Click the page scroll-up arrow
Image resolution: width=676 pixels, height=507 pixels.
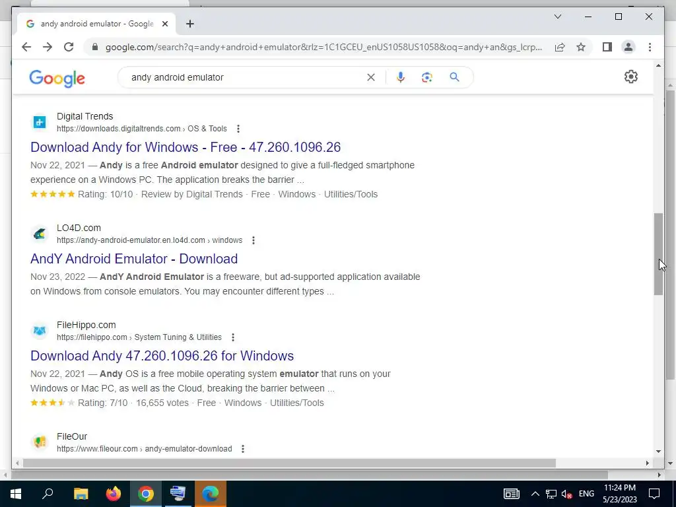[x=658, y=65]
